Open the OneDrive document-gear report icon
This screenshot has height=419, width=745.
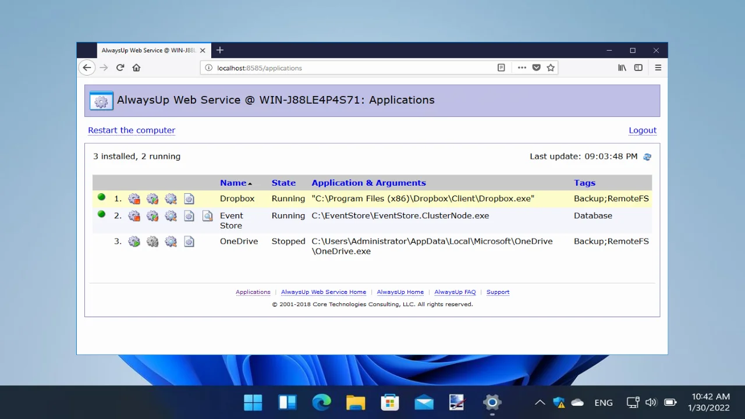189,242
